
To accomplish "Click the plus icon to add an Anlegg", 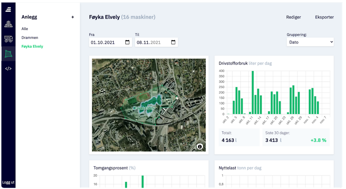I will [x=73, y=17].
